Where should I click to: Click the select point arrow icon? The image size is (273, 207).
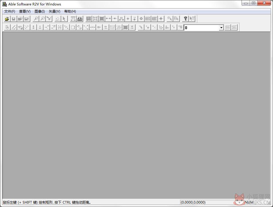point(141,27)
